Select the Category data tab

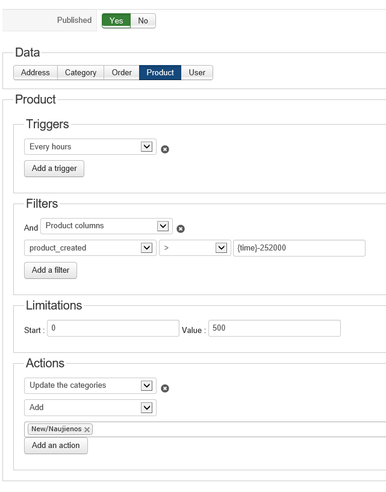coord(81,73)
